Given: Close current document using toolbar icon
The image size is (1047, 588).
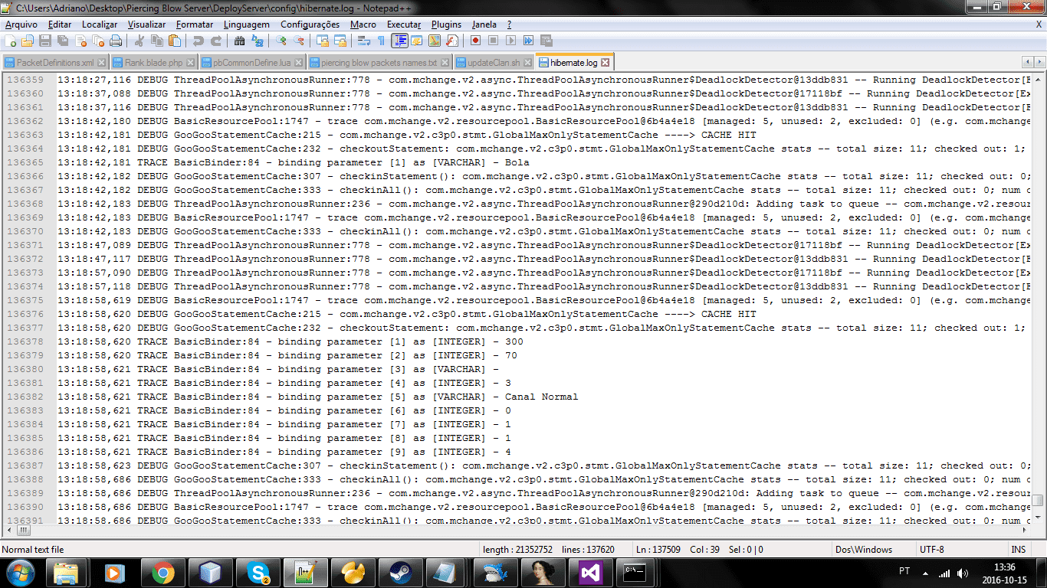Looking at the screenshot, I should [x=80, y=40].
